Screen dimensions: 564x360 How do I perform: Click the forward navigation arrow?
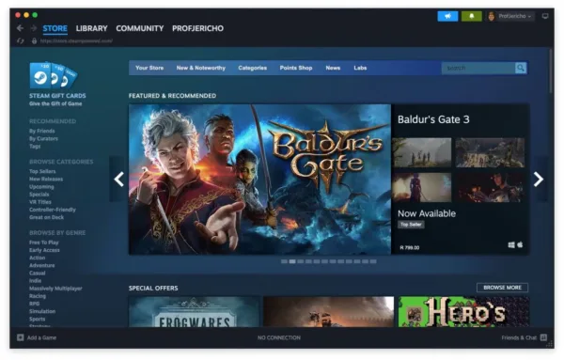tap(34, 28)
